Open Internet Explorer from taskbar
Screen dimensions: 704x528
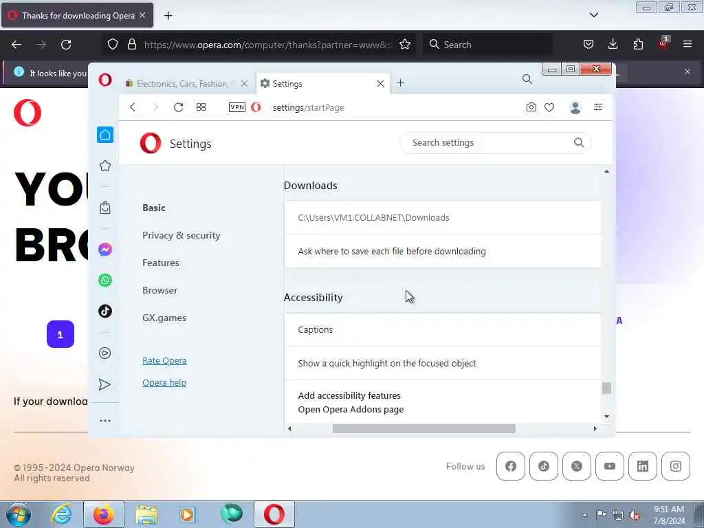tap(61, 514)
